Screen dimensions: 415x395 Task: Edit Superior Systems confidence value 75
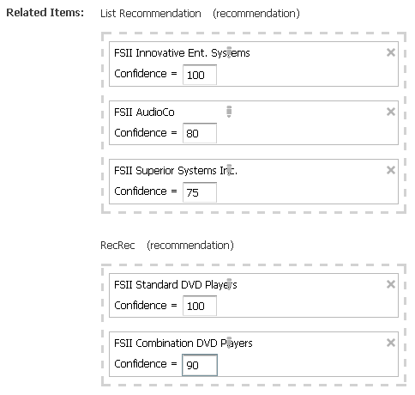point(200,192)
